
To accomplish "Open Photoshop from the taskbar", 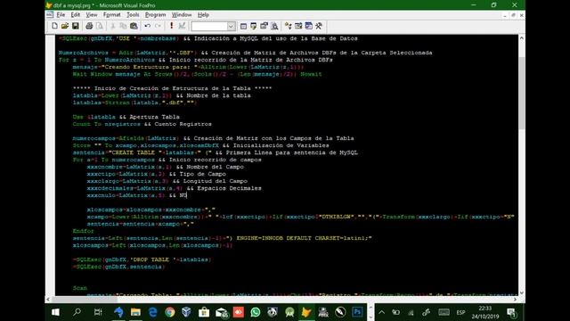I will 357,312.
